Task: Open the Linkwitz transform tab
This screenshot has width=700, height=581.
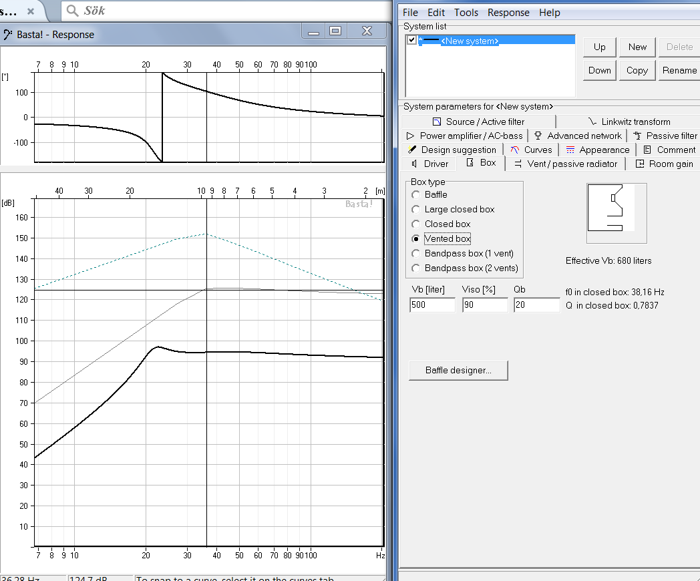Action: pos(629,122)
